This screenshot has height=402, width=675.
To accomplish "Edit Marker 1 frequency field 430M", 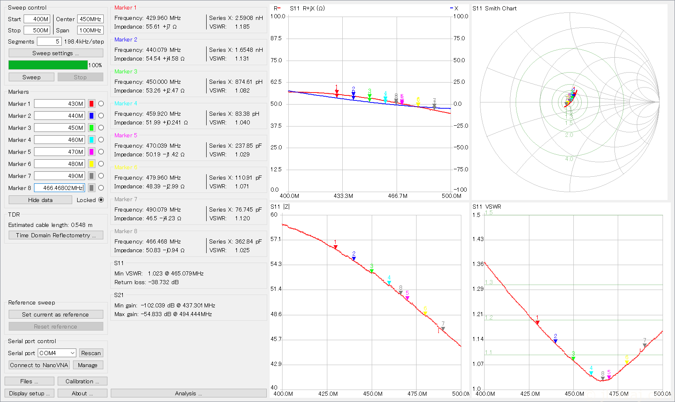I will [x=59, y=104].
